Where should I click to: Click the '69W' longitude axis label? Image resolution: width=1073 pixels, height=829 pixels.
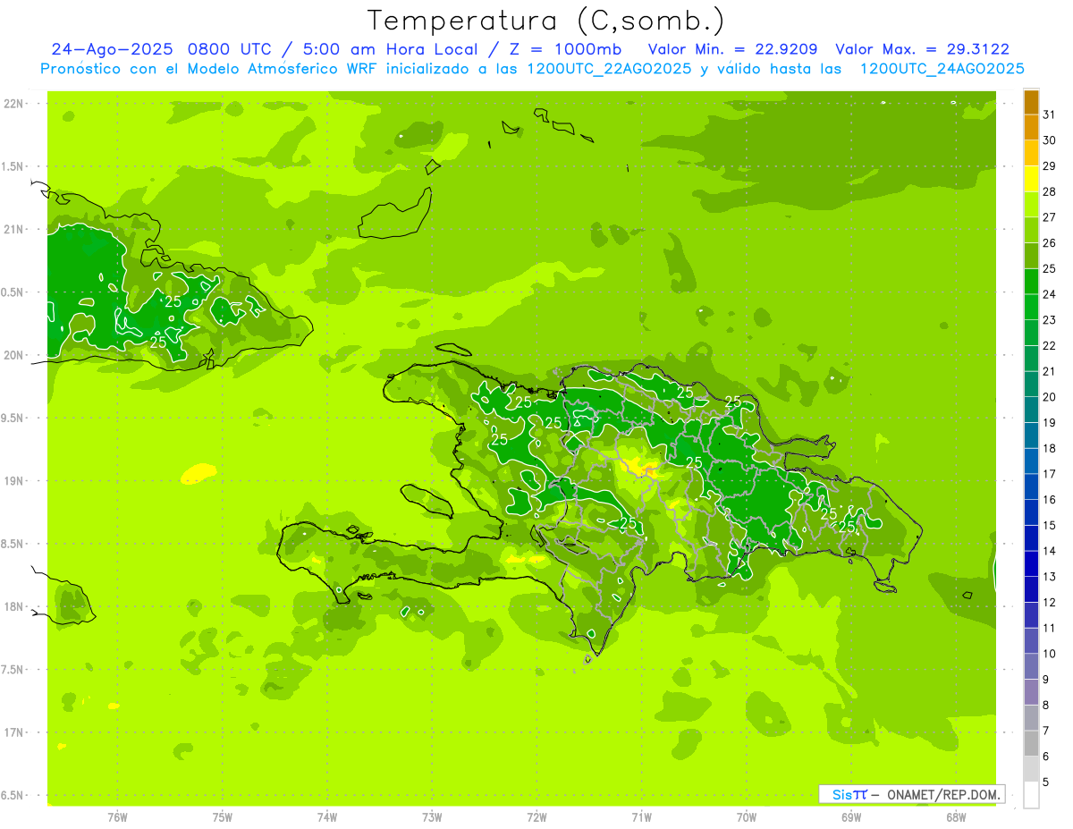tap(850, 816)
